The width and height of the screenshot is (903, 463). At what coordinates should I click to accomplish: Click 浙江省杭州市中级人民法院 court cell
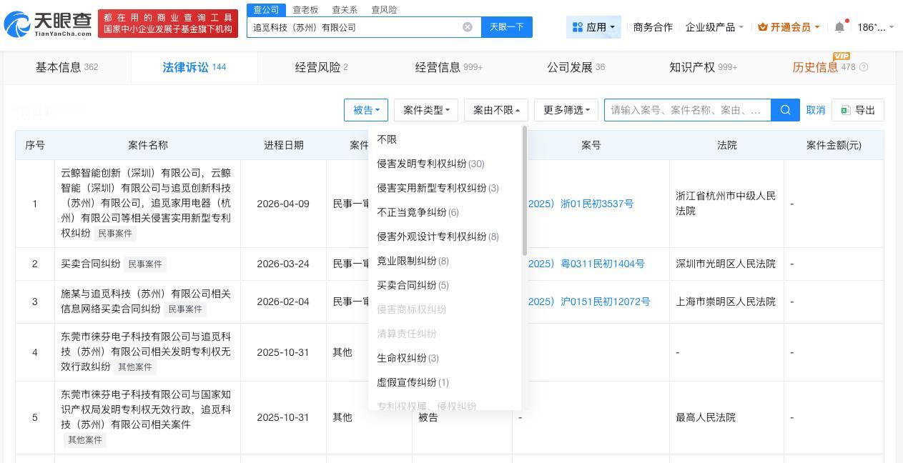(726, 204)
